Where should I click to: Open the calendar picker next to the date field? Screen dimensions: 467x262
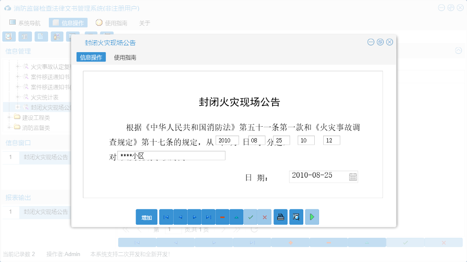point(353,176)
